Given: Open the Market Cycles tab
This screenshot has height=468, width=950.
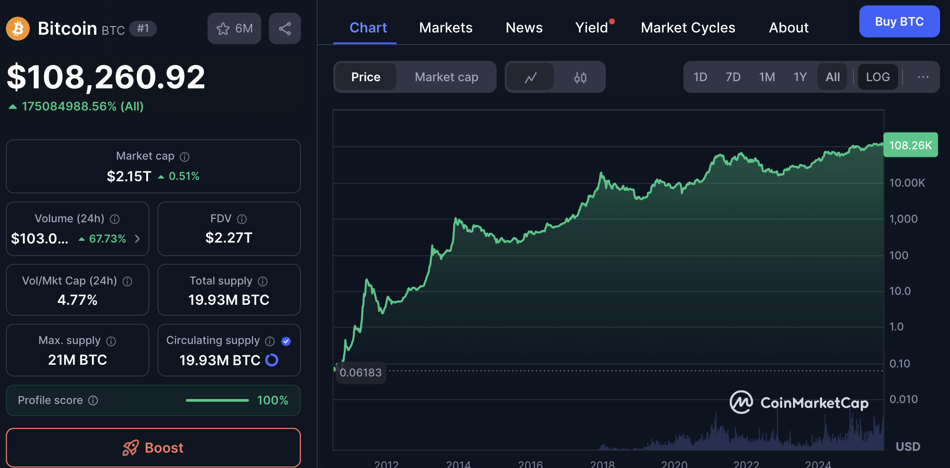Looking at the screenshot, I should [688, 28].
